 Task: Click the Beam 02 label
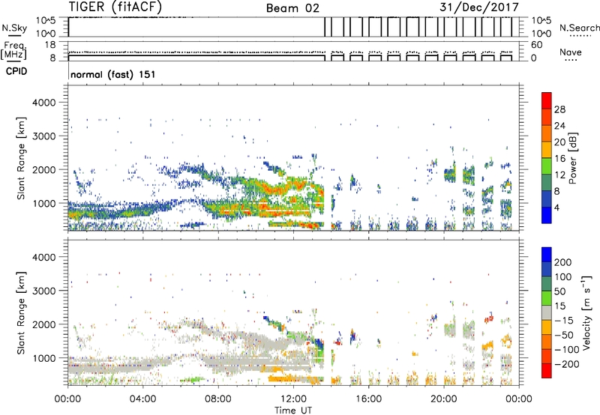click(x=292, y=8)
